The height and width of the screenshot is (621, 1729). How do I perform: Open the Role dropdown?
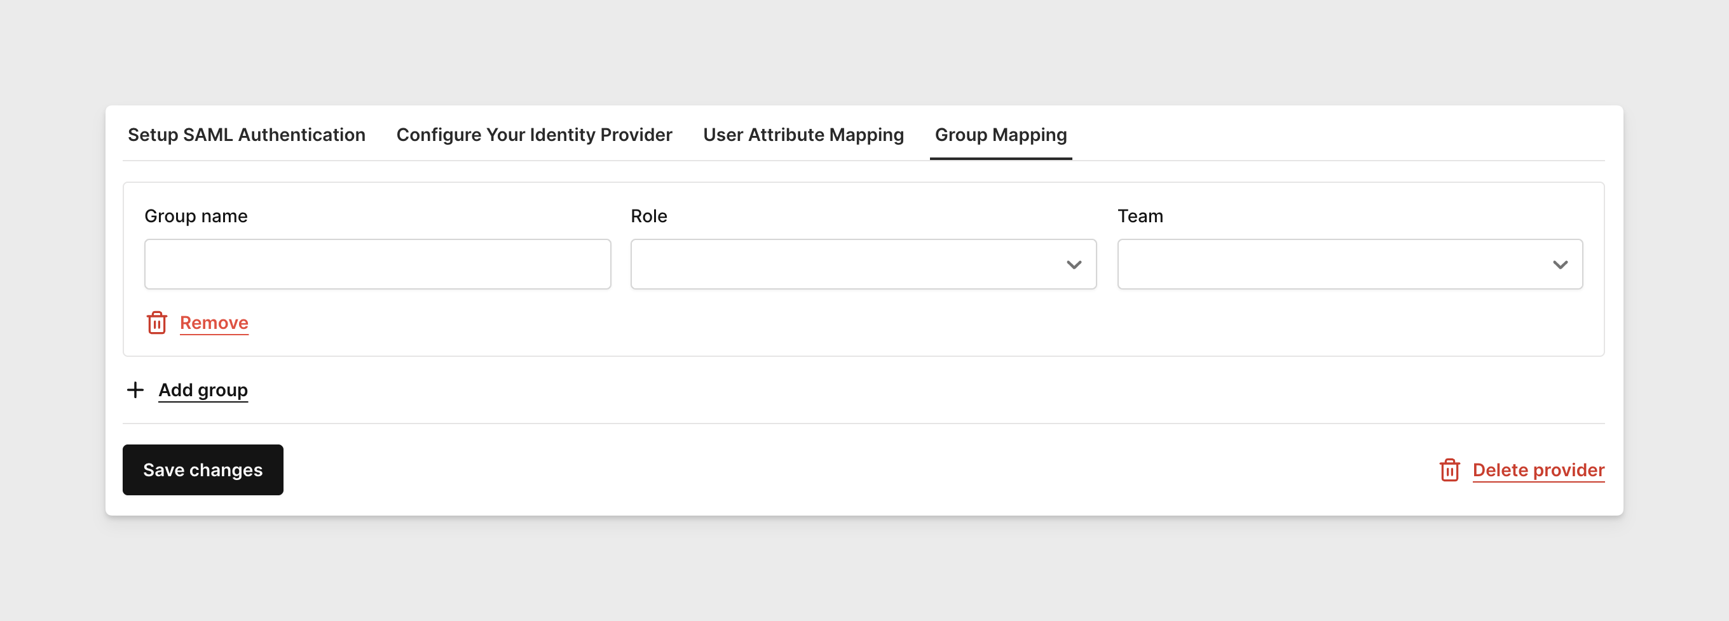[x=863, y=264]
